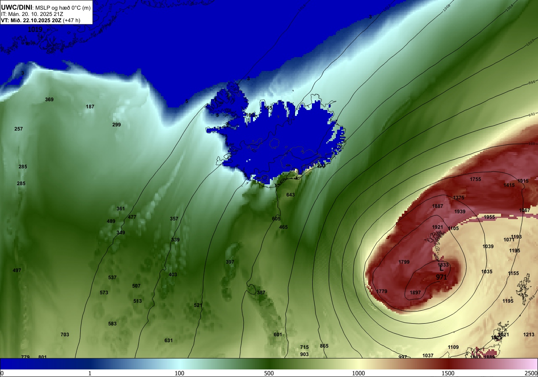538x377 pixels.
Task: Click the height value "521"
Action: pos(198,305)
